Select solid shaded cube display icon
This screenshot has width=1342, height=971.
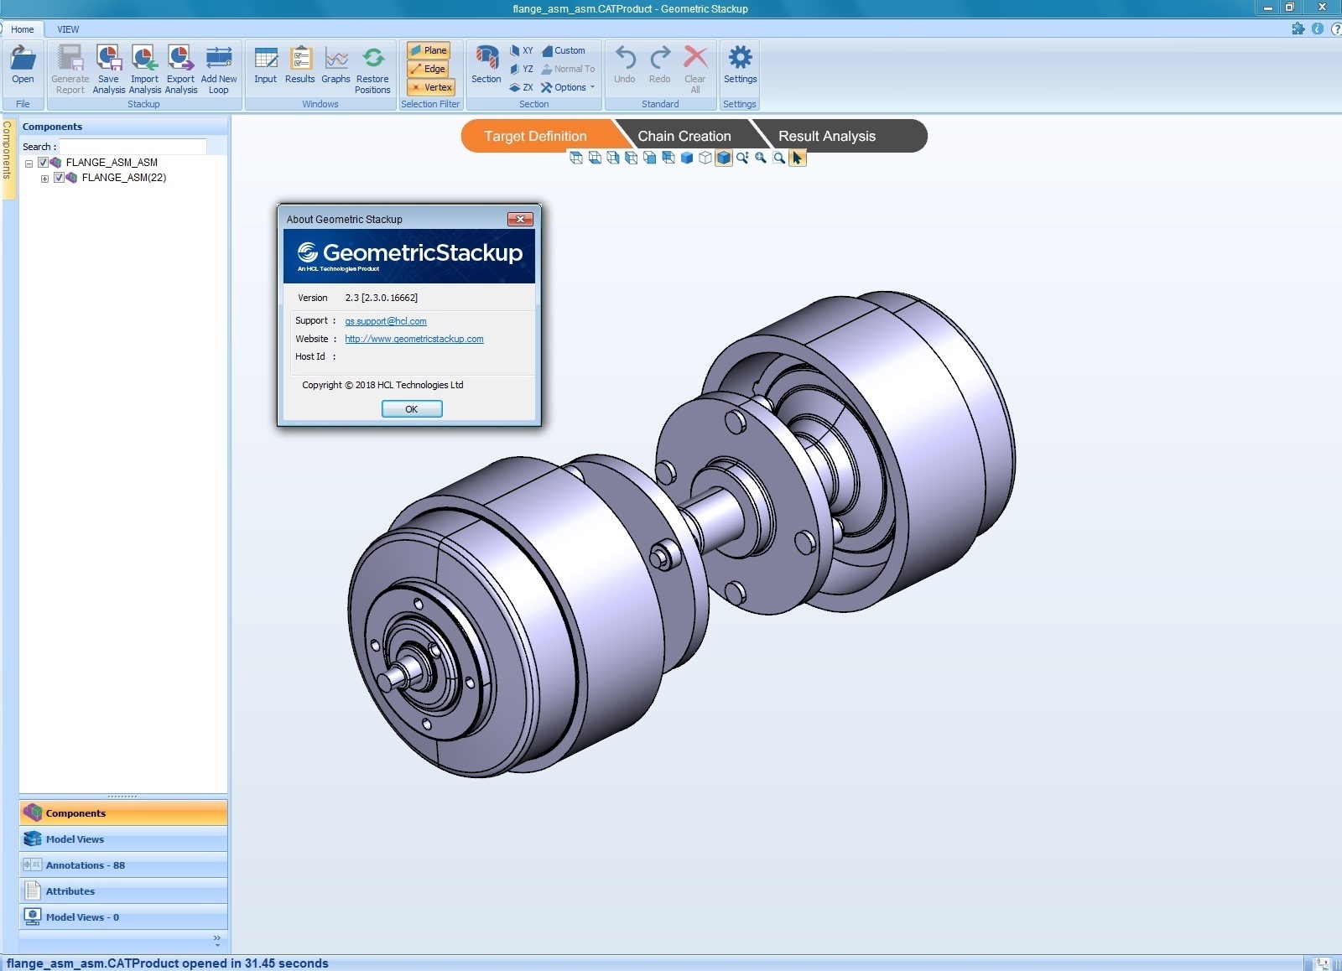[687, 158]
